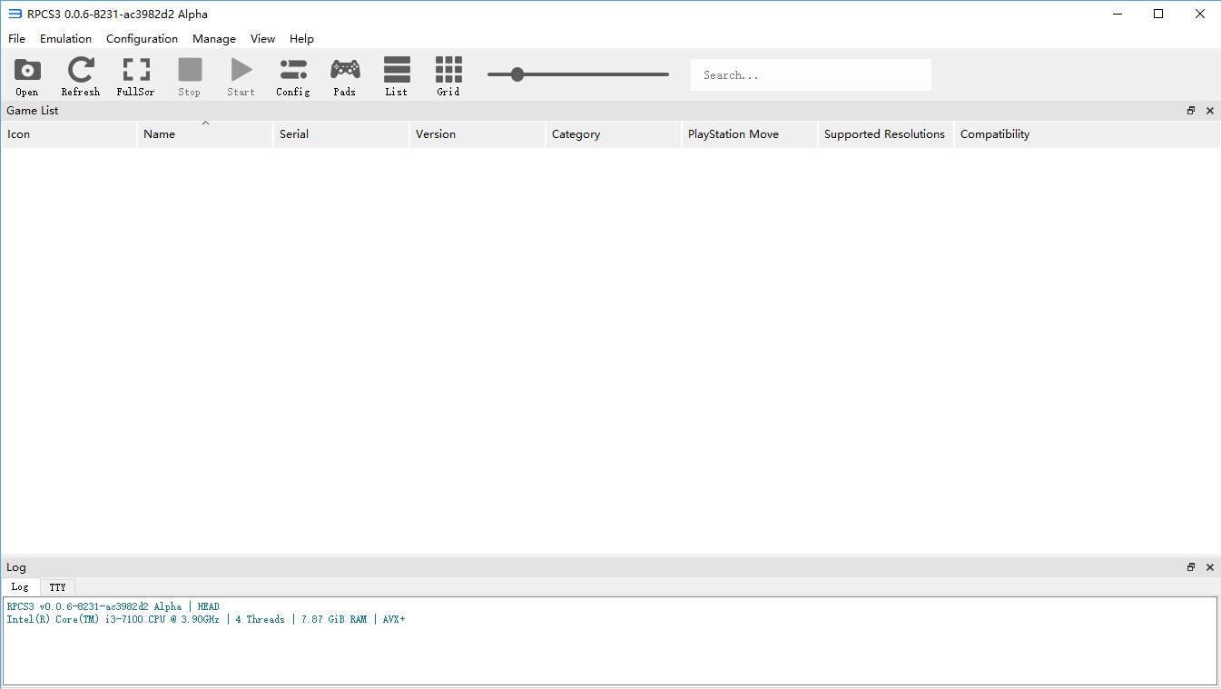Open the Pads controller settings
The image size is (1221, 689).
pyautogui.click(x=345, y=76)
